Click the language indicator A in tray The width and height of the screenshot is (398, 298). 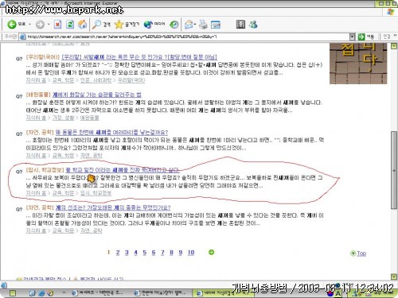(338, 293)
